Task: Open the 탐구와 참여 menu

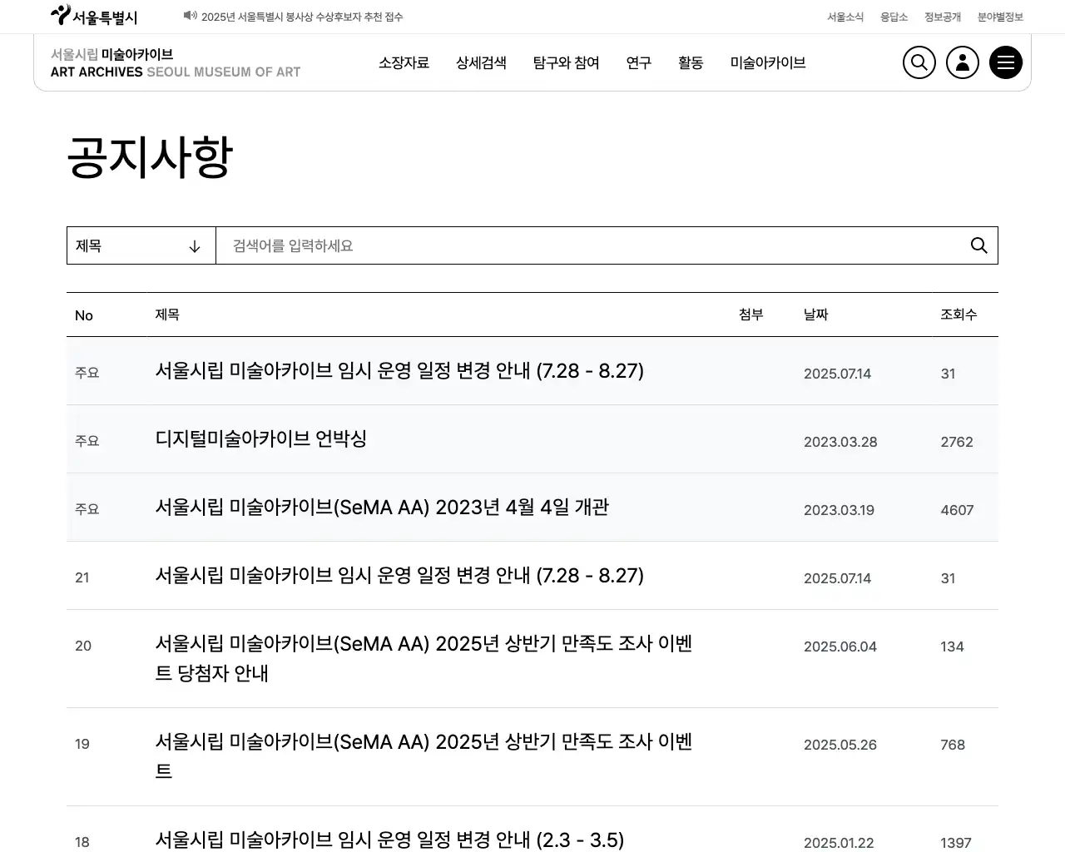Action: [x=567, y=62]
